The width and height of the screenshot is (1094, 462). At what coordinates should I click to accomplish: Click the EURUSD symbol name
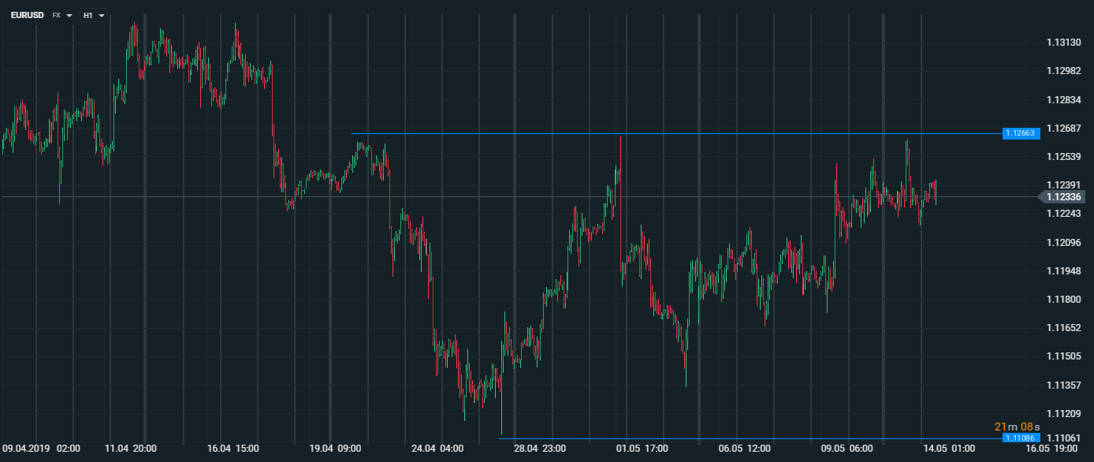pyautogui.click(x=28, y=15)
